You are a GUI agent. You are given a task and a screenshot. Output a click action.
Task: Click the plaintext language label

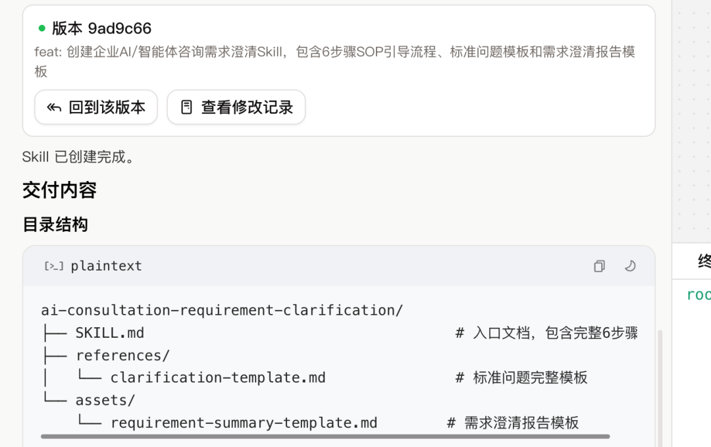point(106,266)
